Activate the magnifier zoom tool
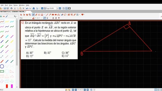This screenshot has width=162, height=91. (30, 15)
